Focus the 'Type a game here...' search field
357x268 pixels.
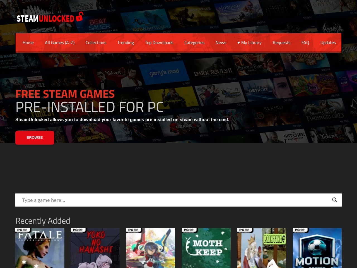[x=178, y=200]
